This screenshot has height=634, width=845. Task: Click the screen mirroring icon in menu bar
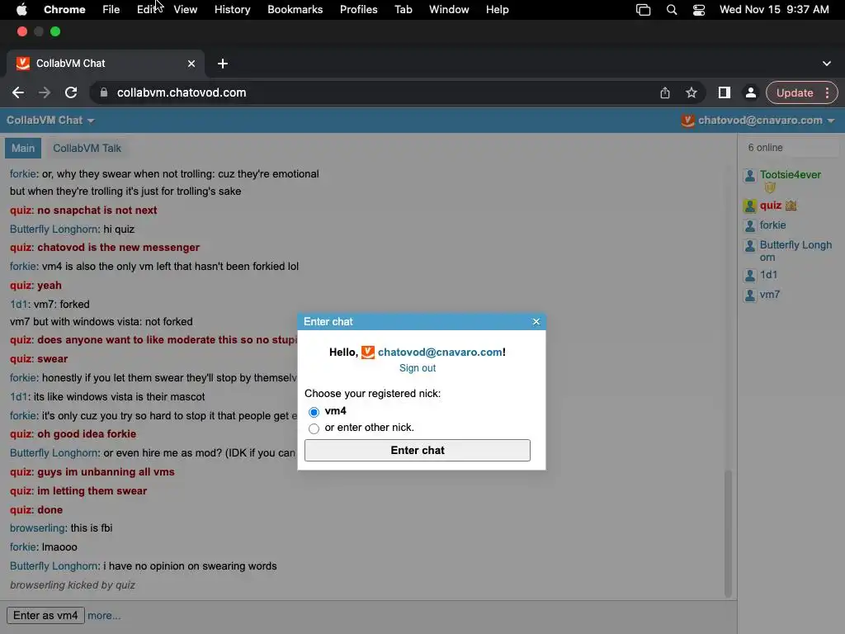(x=643, y=10)
